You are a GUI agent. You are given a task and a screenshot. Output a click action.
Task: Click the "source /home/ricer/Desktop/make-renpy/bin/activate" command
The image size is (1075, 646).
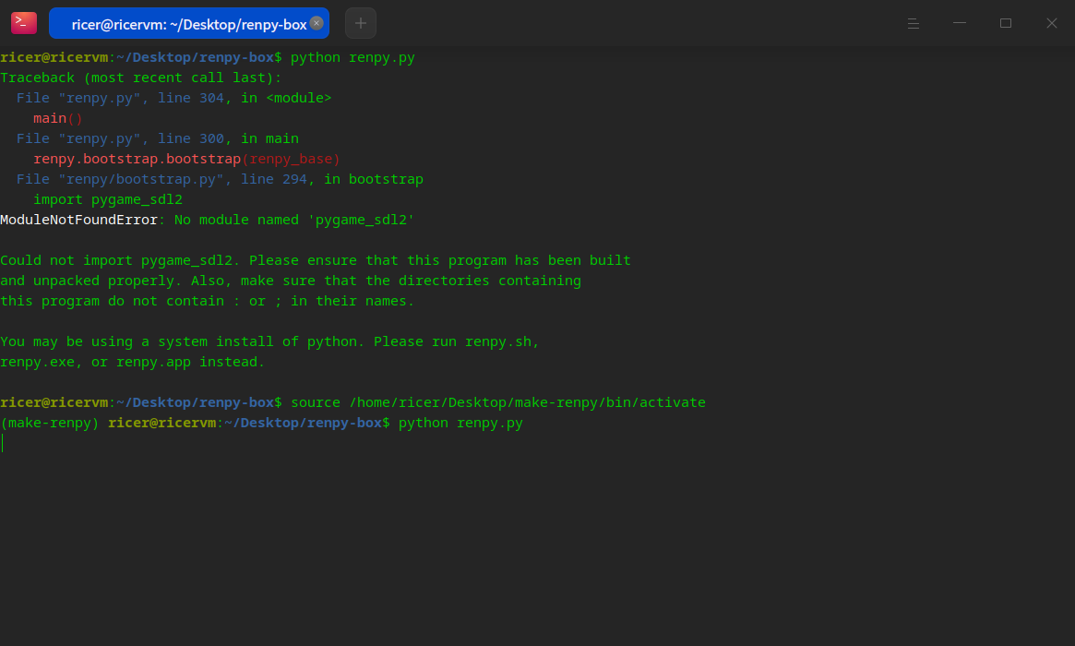point(498,402)
